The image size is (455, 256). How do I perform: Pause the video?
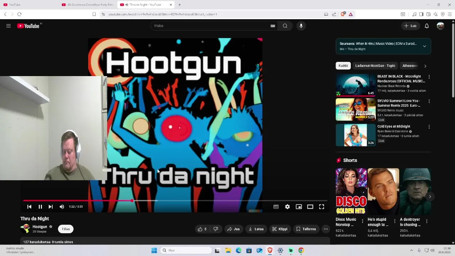(x=40, y=207)
